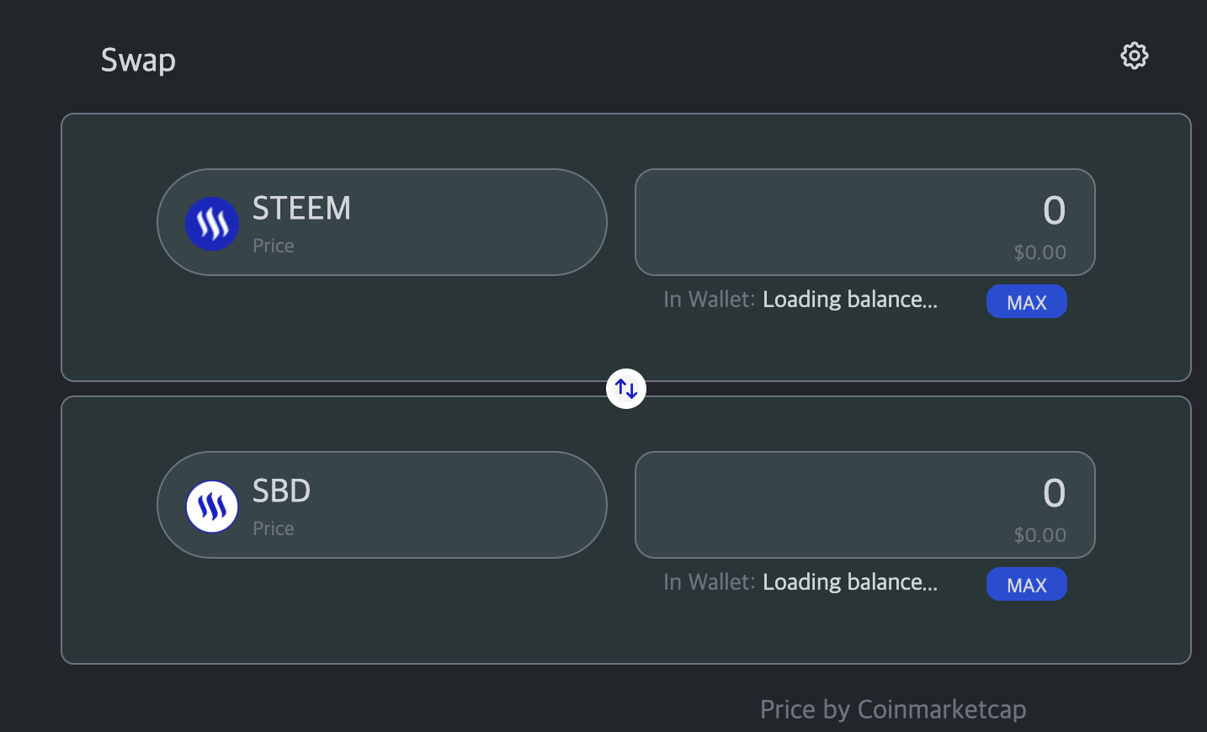Screen dimensions: 1207x732
Task: Click the $0.00 value in STEEM box
Action: click(x=1040, y=253)
